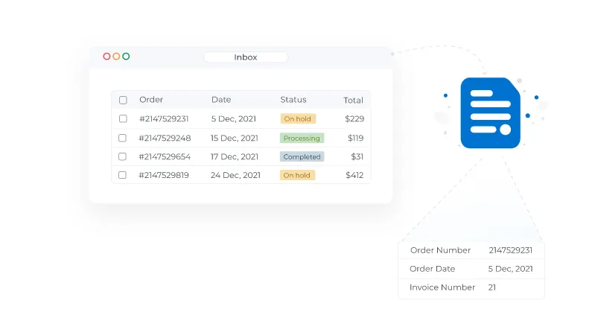Check the box for order #2147529231

click(x=123, y=118)
